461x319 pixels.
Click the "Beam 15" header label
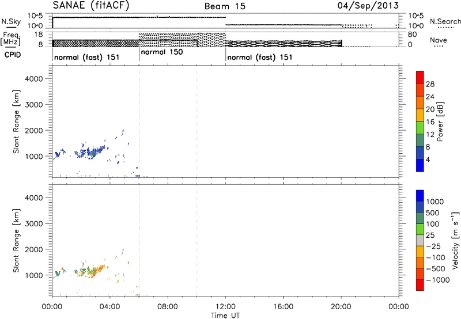pos(225,6)
